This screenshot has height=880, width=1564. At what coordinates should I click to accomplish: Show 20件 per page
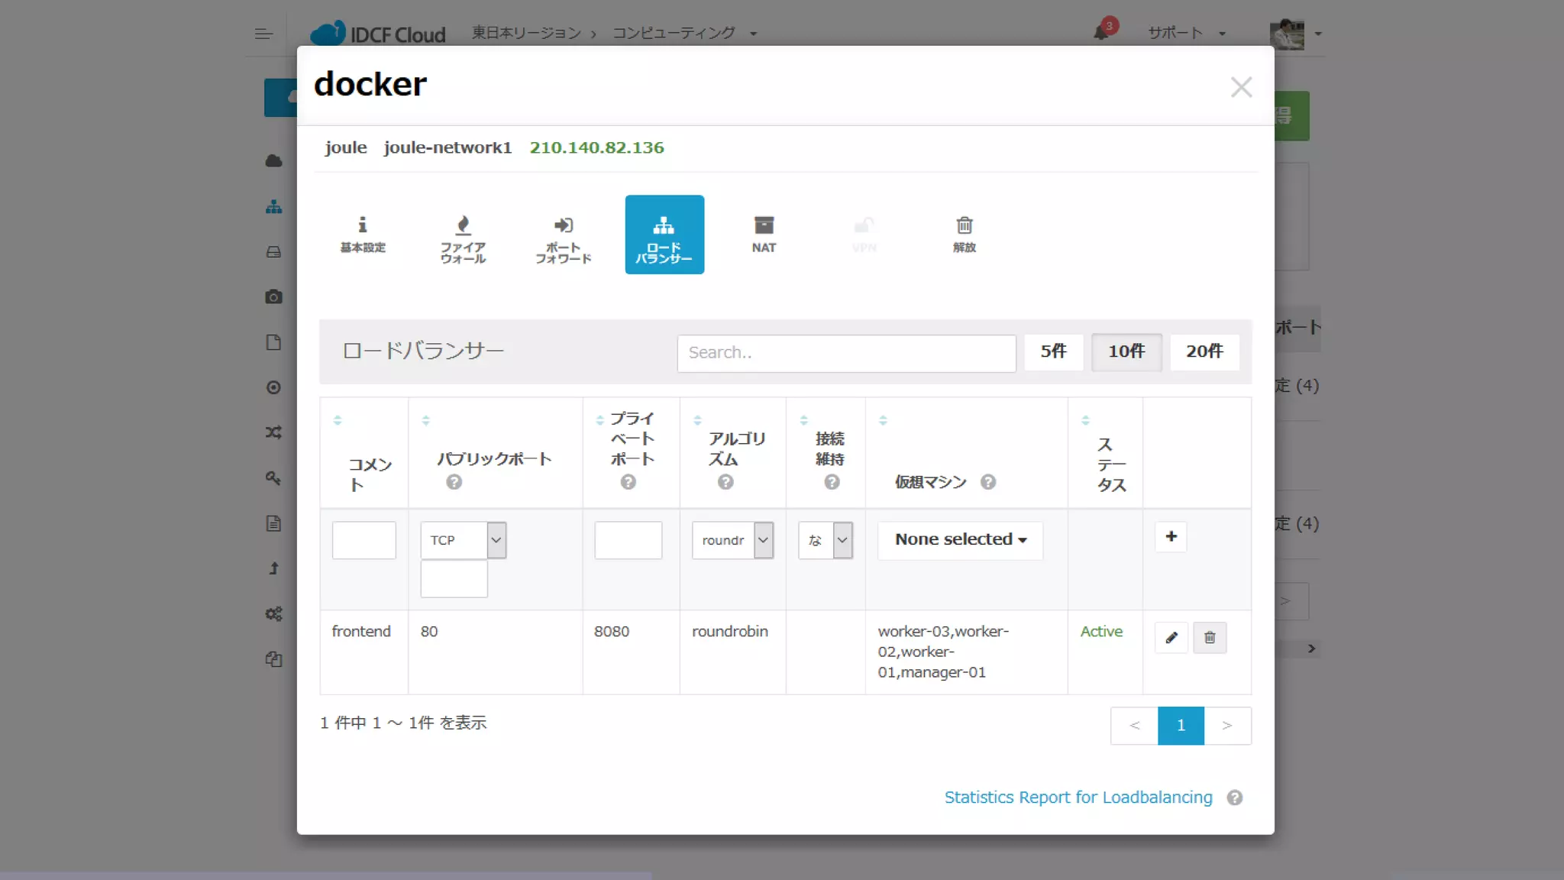[x=1204, y=351]
